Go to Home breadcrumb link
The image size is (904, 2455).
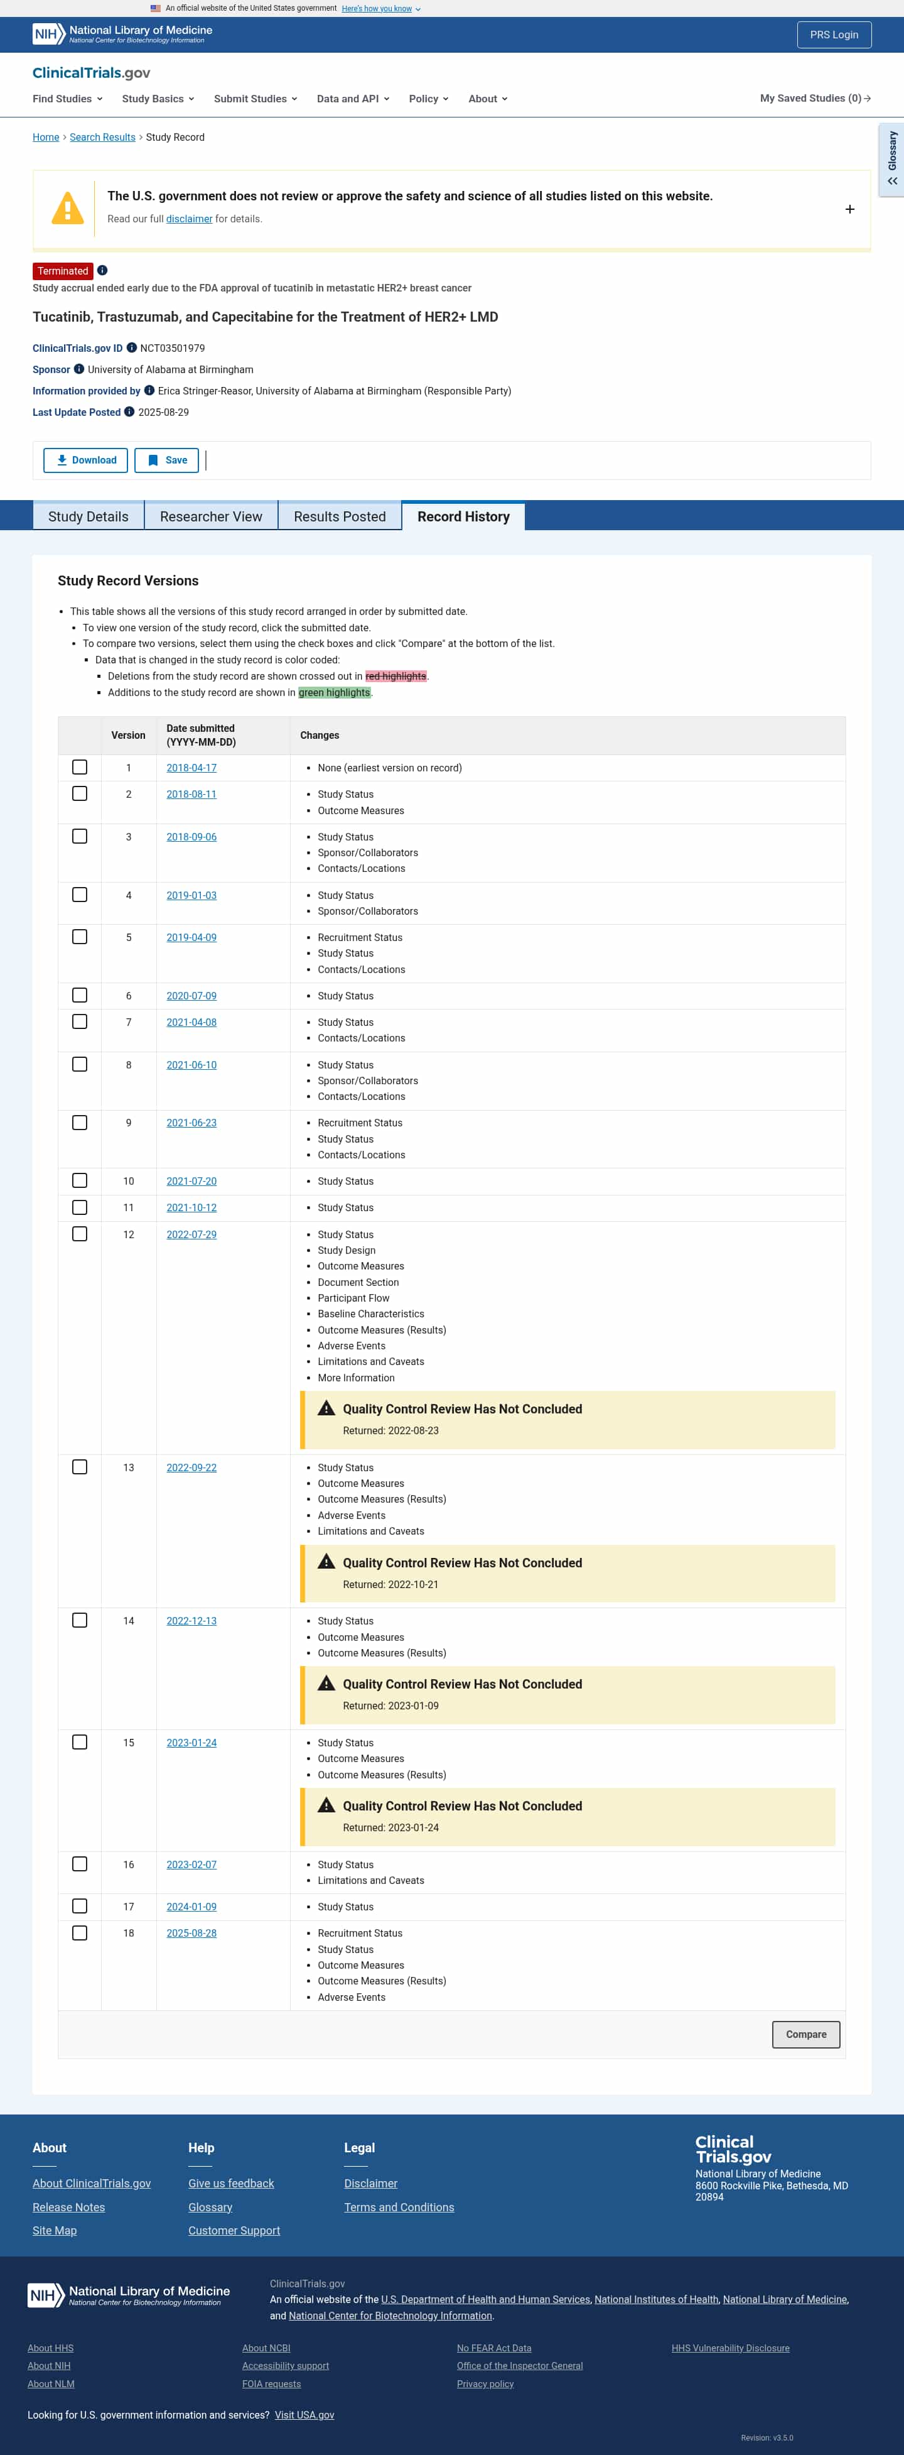(46, 137)
